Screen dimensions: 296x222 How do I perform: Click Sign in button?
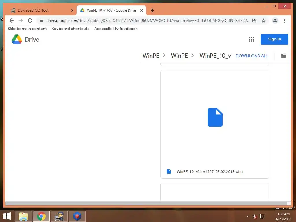tap(275, 39)
